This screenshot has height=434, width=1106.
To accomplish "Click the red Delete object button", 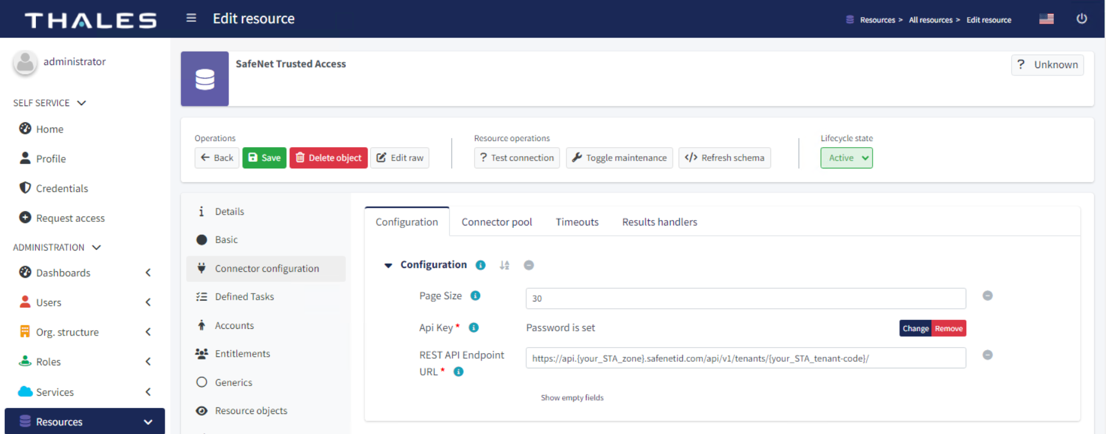I will tap(328, 158).
